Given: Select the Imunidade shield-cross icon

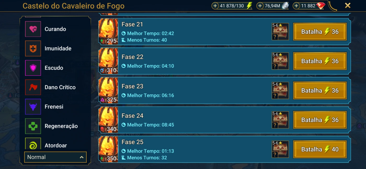Looking at the screenshot, I should [x=33, y=48].
